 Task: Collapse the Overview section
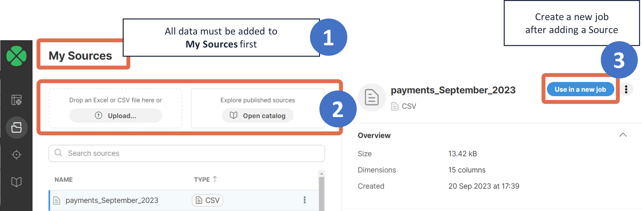click(623, 135)
